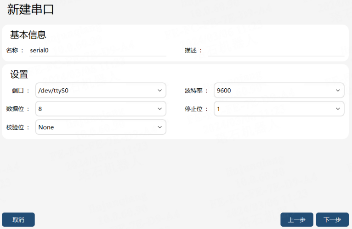352x229 pixels.
Task: Open the /dev/ttyS0 port selector
Action: click(x=101, y=90)
